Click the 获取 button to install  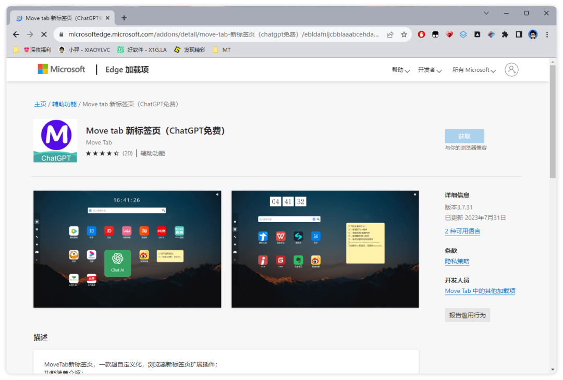tap(464, 136)
